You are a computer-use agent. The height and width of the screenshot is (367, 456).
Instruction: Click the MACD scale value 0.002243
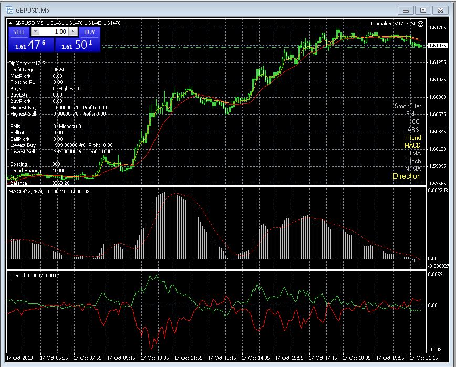tap(438, 191)
